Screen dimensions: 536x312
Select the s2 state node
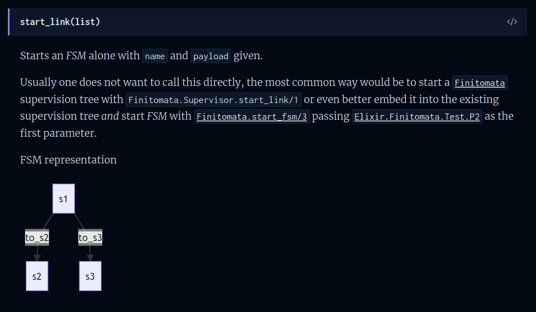click(37, 276)
